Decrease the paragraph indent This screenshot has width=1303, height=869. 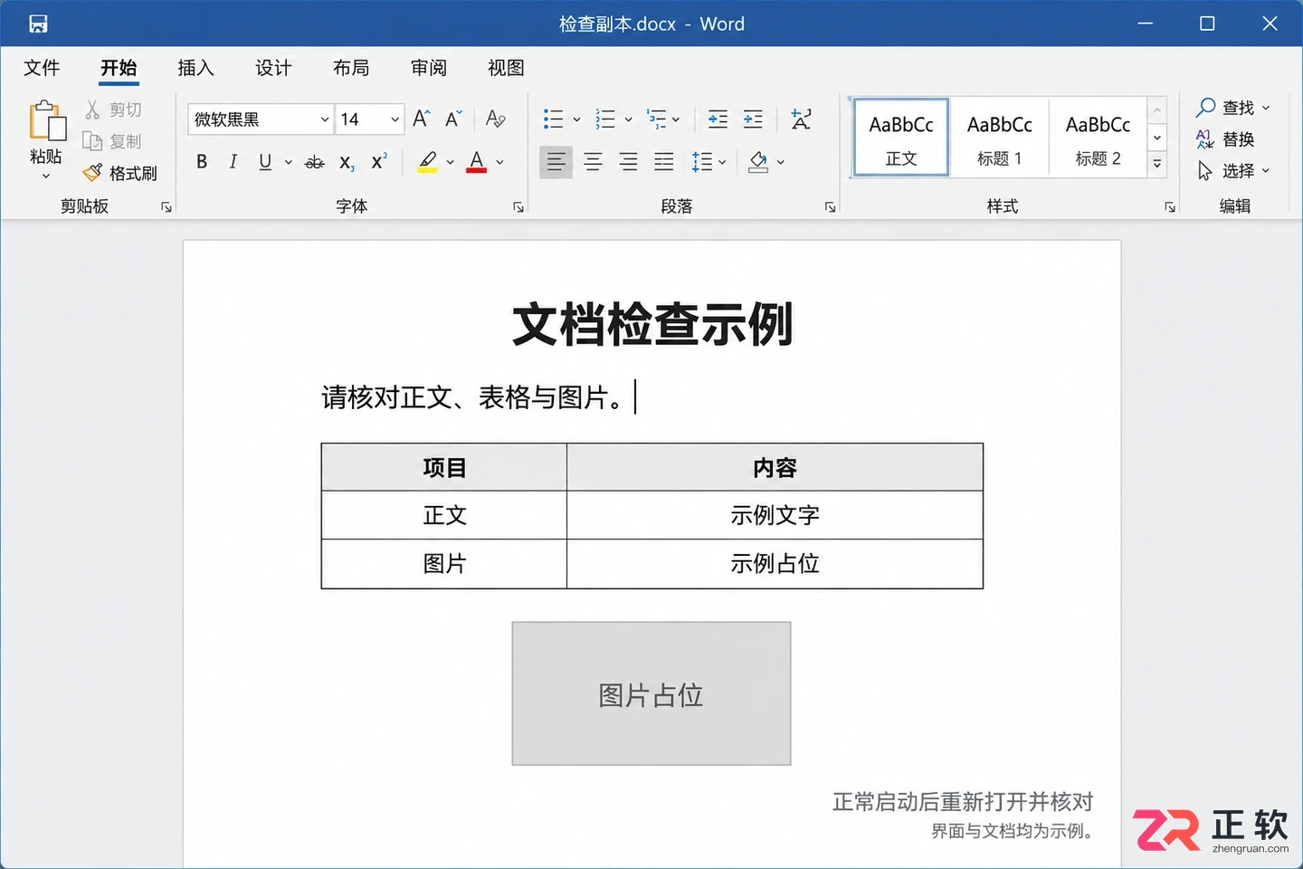(x=718, y=119)
